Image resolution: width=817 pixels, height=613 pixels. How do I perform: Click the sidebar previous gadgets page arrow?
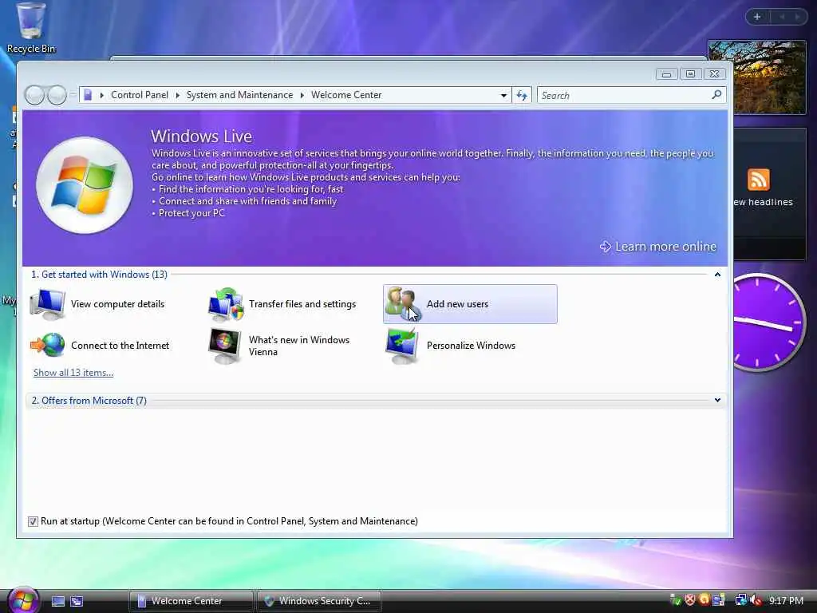point(782,17)
